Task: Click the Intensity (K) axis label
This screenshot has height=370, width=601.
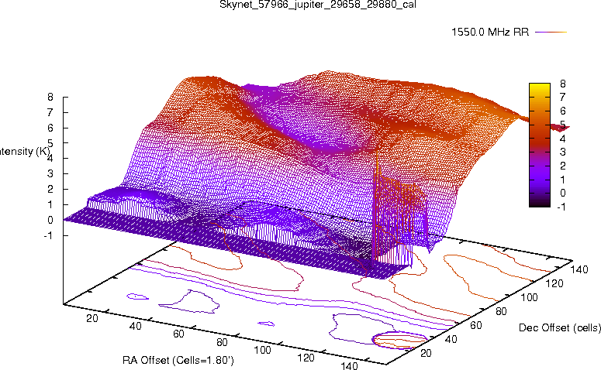Action: pyautogui.click(x=25, y=151)
